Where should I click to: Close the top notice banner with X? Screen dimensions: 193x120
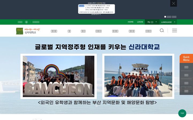[x=173, y=3]
